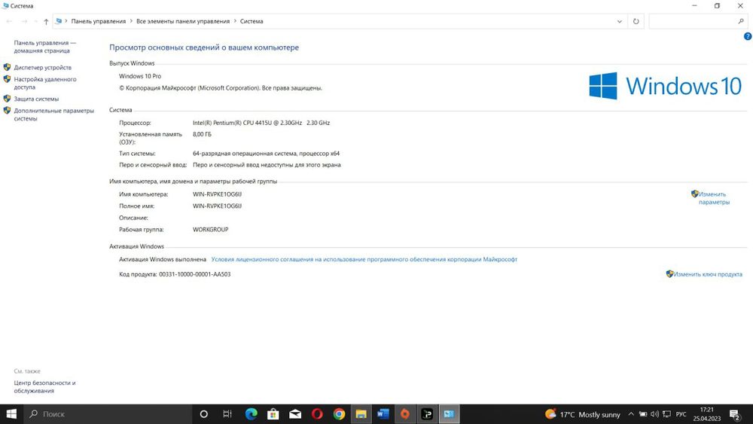The height and width of the screenshot is (424, 753).
Task: Open the clock and calendar 17:21
Action: coord(706,414)
